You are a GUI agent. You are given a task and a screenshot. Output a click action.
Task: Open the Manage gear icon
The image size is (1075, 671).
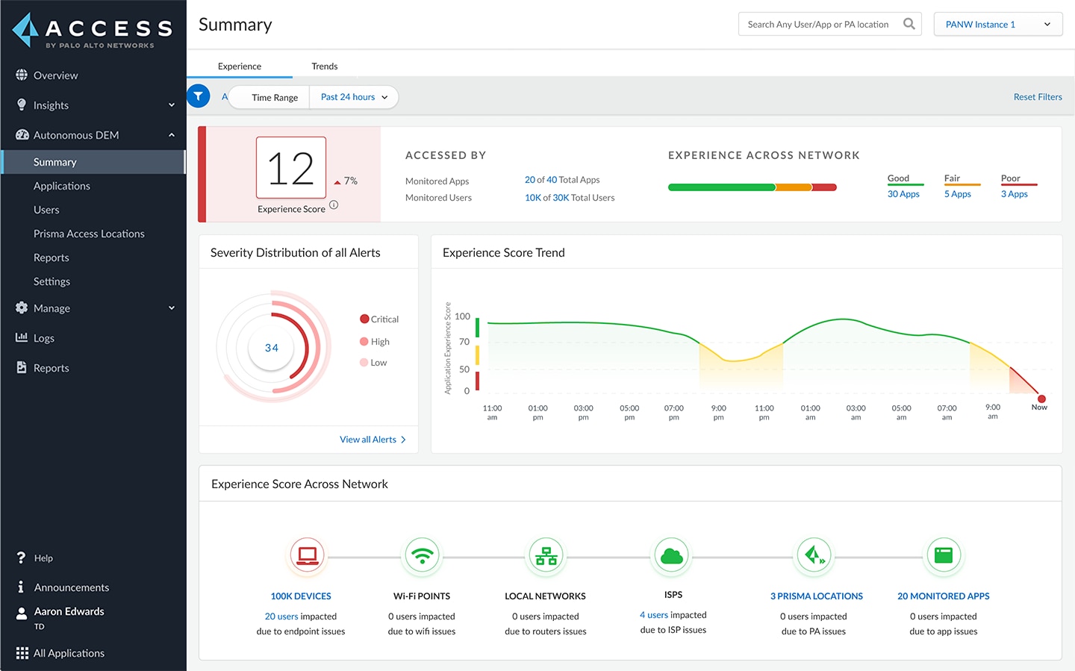(x=21, y=308)
